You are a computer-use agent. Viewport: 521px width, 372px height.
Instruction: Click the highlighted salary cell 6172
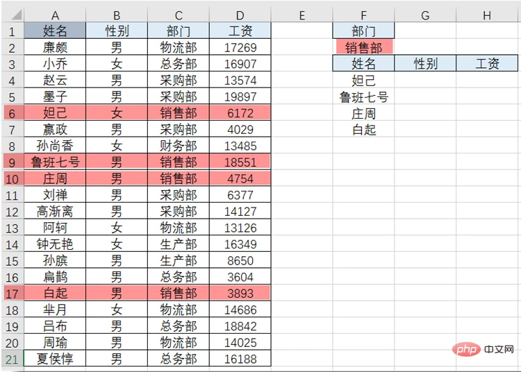[x=240, y=113]
